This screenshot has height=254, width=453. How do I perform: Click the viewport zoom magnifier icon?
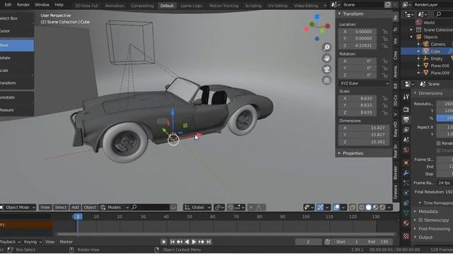[x=326, y=47]
